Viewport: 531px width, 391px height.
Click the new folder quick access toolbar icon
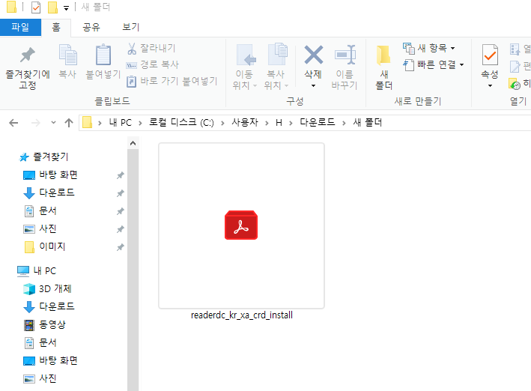click(52, 7)
